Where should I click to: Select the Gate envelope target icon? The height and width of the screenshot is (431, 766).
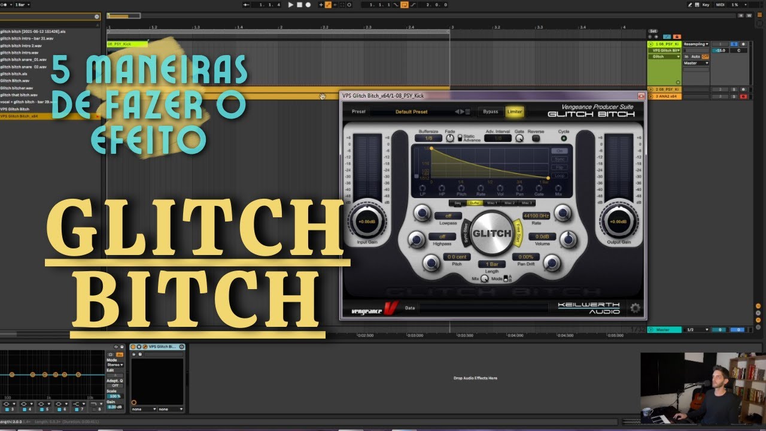(x=539, y=189)
